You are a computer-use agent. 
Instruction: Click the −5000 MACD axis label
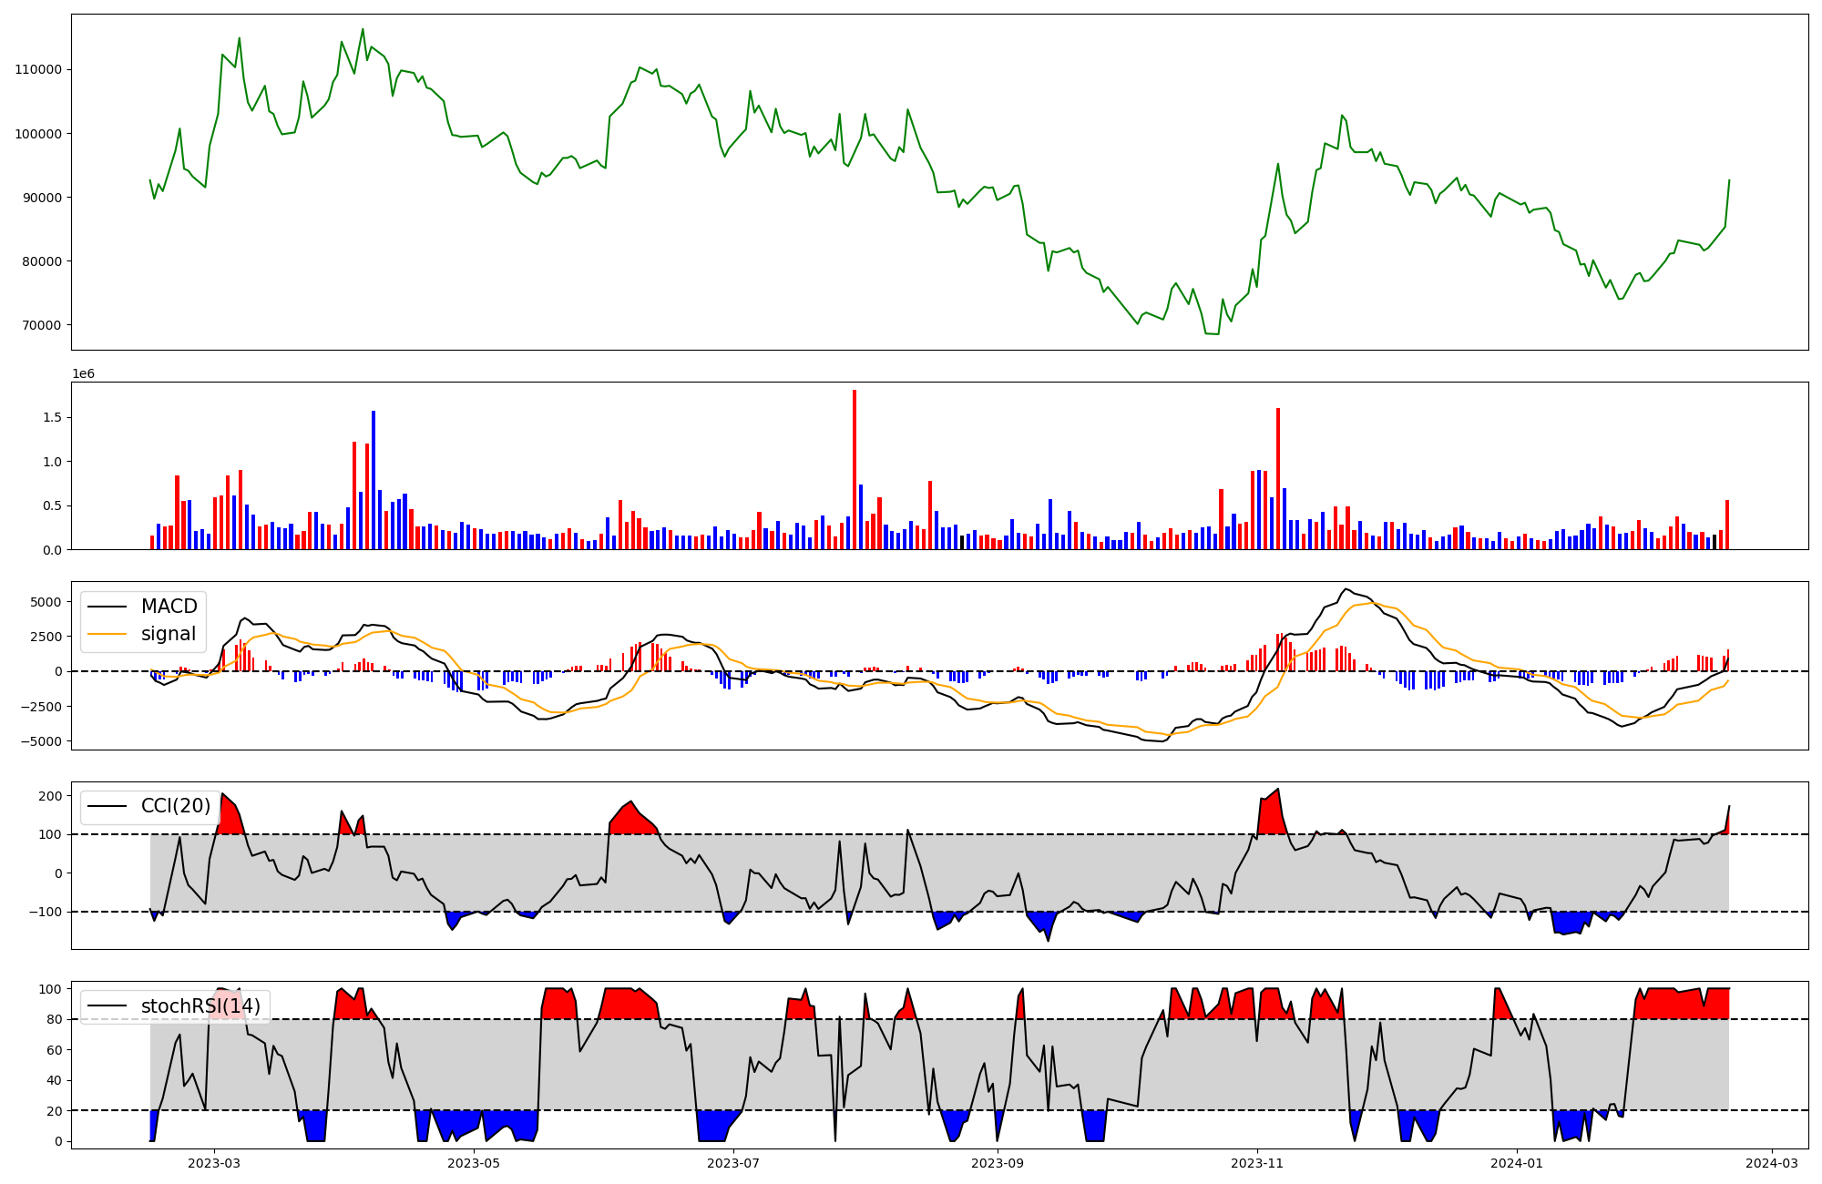point(41,741)
